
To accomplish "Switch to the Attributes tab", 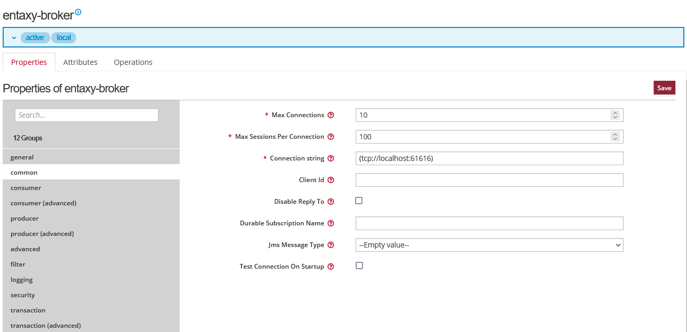I will 80,62.
